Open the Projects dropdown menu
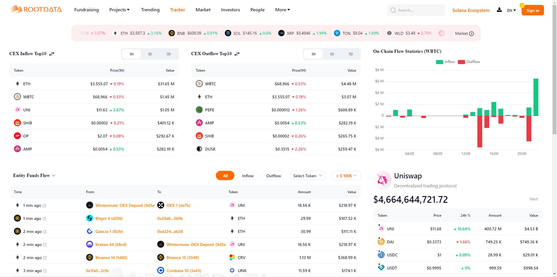 [120, 10]
